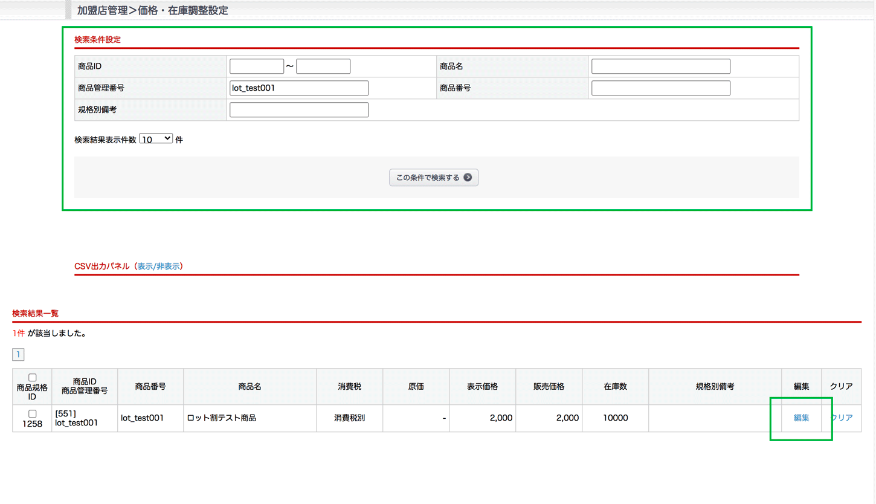Click the 在庫数 value 10000 cell
Screen dimensions: 876x504
pos(615,418)
